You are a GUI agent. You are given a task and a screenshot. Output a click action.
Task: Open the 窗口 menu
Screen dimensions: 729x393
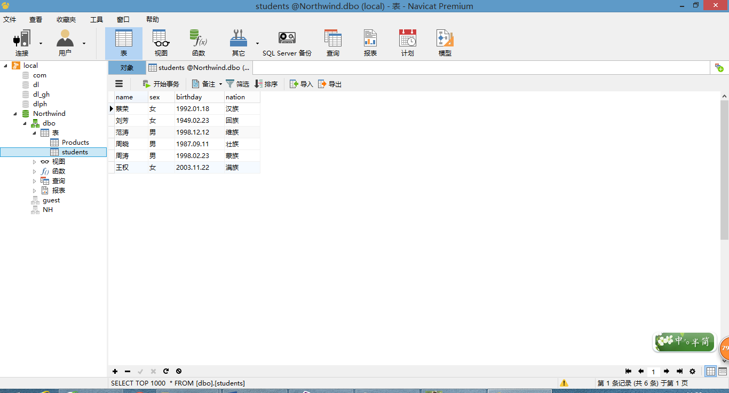pos(123,19)
